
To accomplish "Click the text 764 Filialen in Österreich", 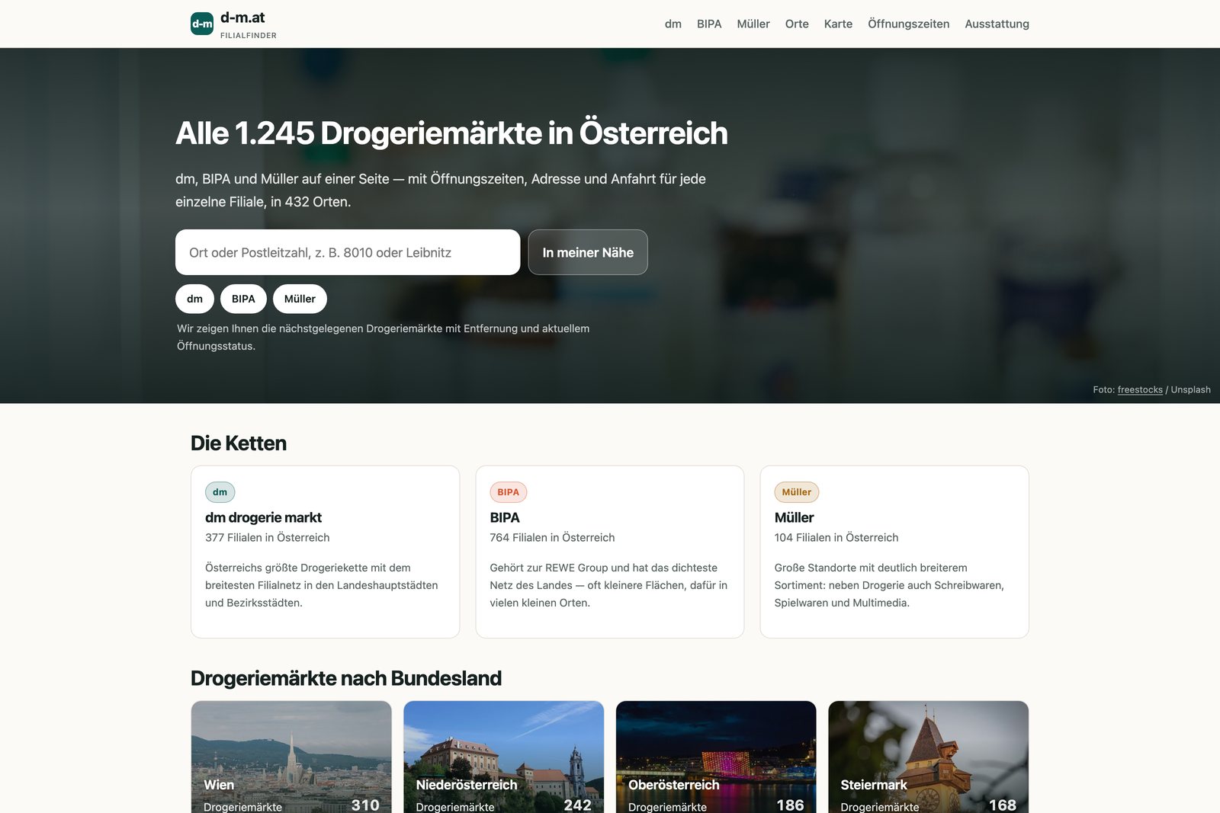I will click(x=552, y=537).
